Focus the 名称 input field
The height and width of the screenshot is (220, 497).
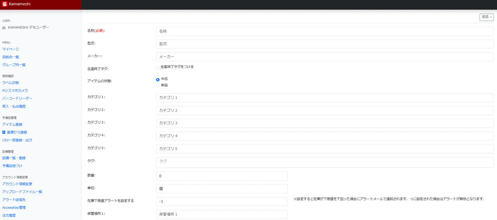pos(325,31)
